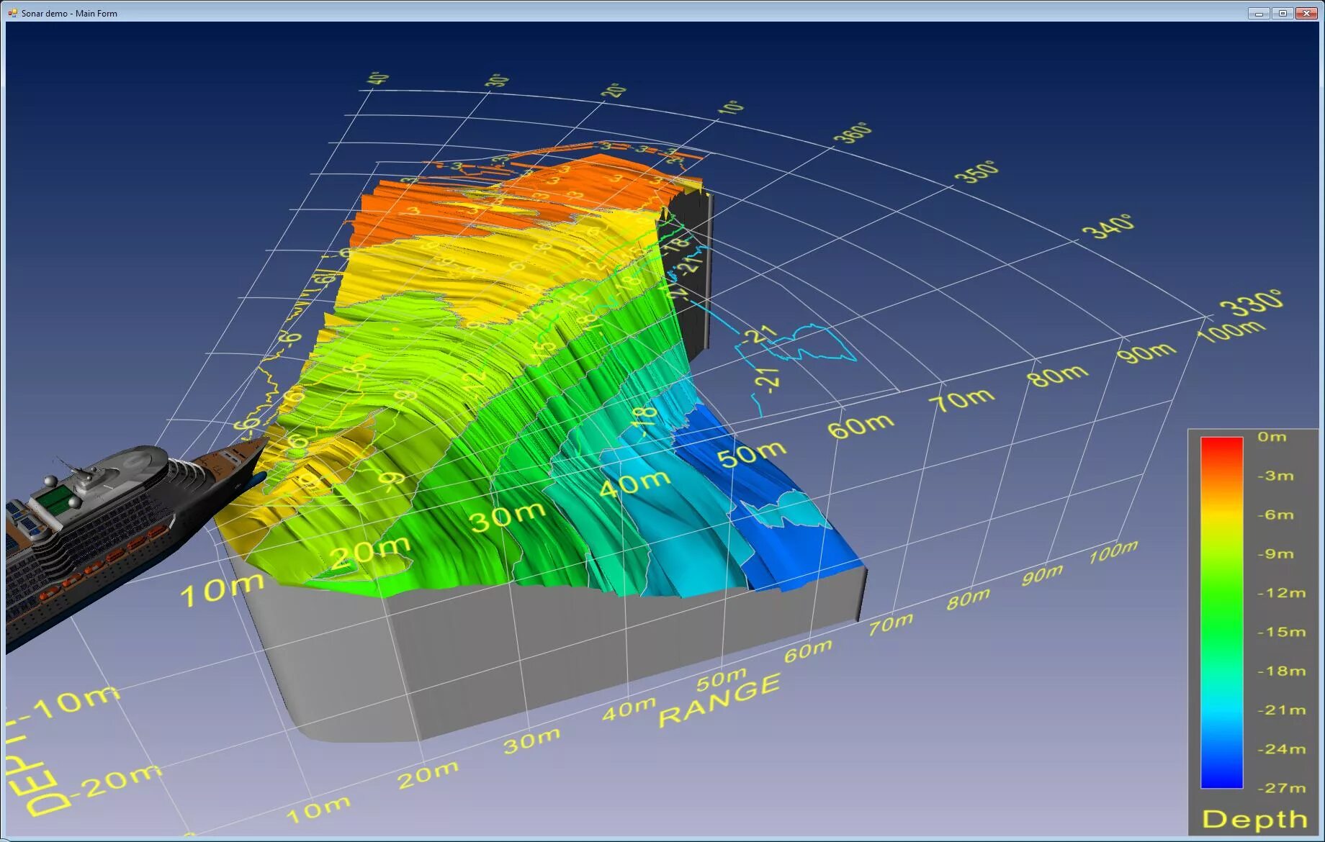Click the '350°' bearing label
The image size is (1325, 842).
click(x=976, y=171)
